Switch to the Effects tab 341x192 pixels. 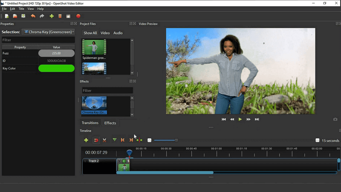coord(110,123)
